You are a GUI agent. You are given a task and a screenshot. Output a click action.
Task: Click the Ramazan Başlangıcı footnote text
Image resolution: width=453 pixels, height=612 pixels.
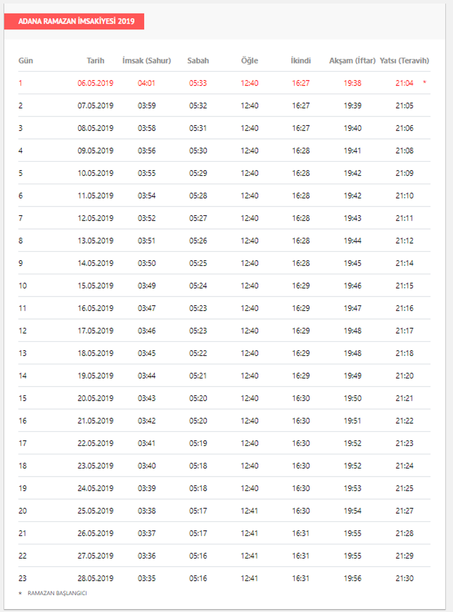(57, 593)
